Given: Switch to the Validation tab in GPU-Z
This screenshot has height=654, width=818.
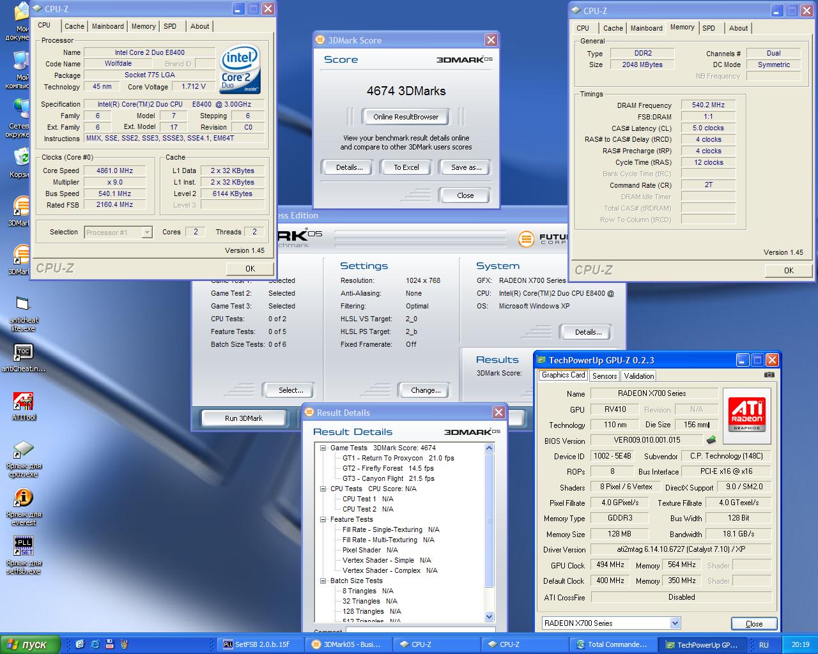Looking at the screenshot, I should point(639,376).
